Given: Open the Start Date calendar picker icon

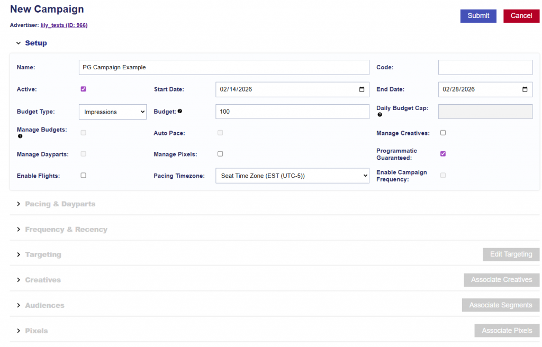Looking at the screenshot, I should point(362,89).
